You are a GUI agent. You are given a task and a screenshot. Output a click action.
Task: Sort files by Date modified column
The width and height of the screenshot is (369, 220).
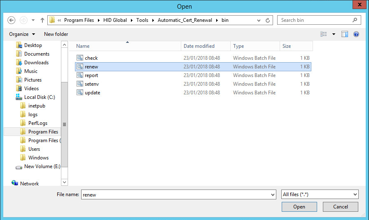tap(199, 46)
